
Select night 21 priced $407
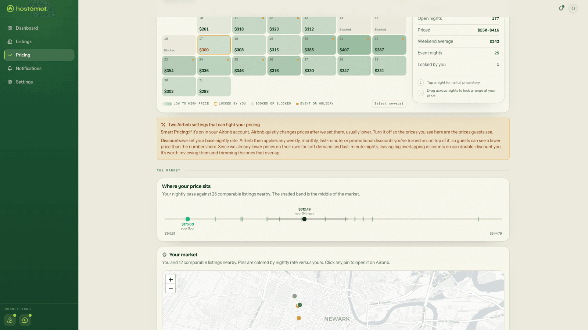point(354,45)
